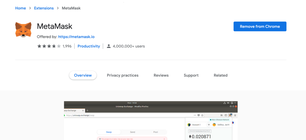Click the users person icon

[109, 46]
